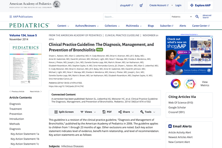Click the journal cover thumbnail

(26, 65)
